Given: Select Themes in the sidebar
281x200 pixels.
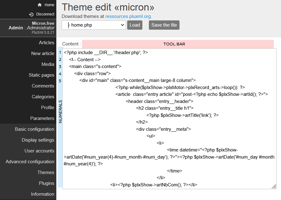Looking at the screenshot, I should (x=46, y=172).
